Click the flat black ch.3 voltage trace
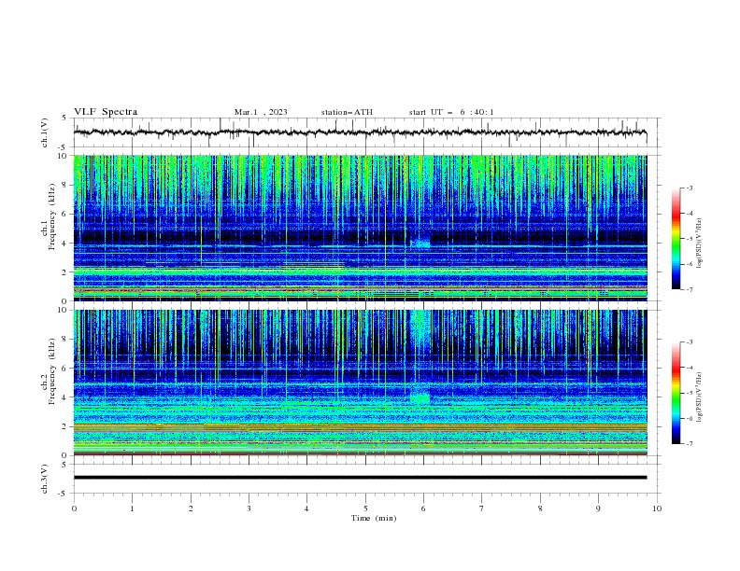The image size is (740, 571). [360, 478]
